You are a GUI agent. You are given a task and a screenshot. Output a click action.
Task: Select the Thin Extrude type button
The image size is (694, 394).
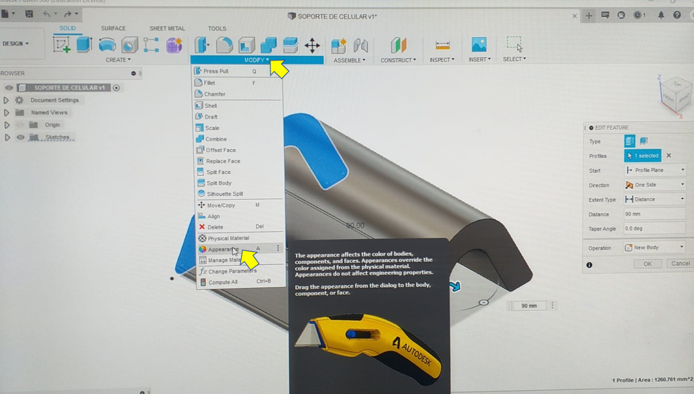[x=644, y=141]
